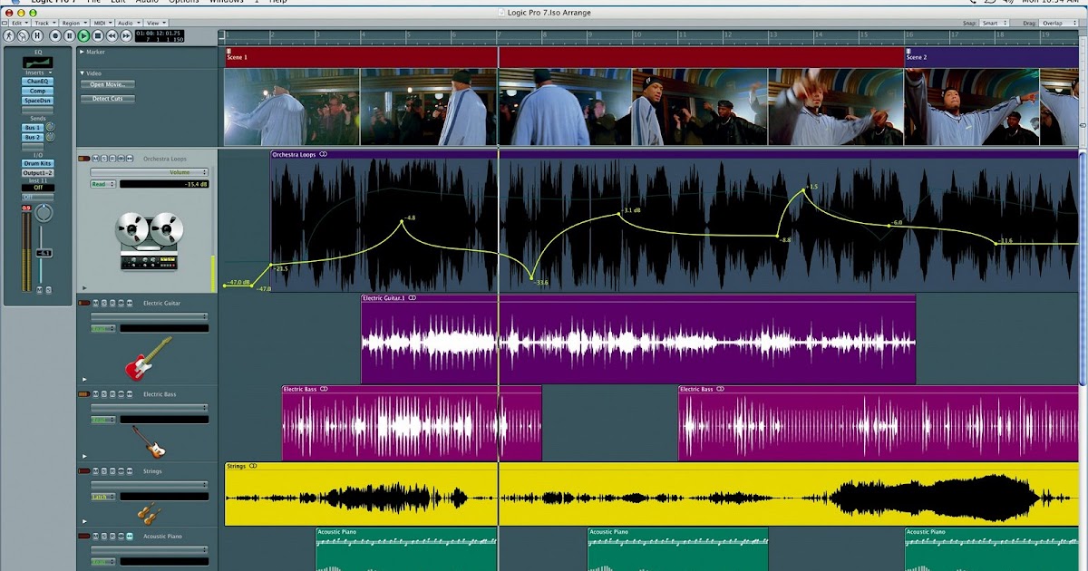Screen dimensions: 1088x571
Task: Click the reel-to-reel tape icon on Orchestra Loops
Action: pyautogui.click(x=149, y=241)
